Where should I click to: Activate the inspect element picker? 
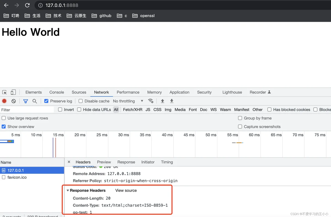[4, 92]
